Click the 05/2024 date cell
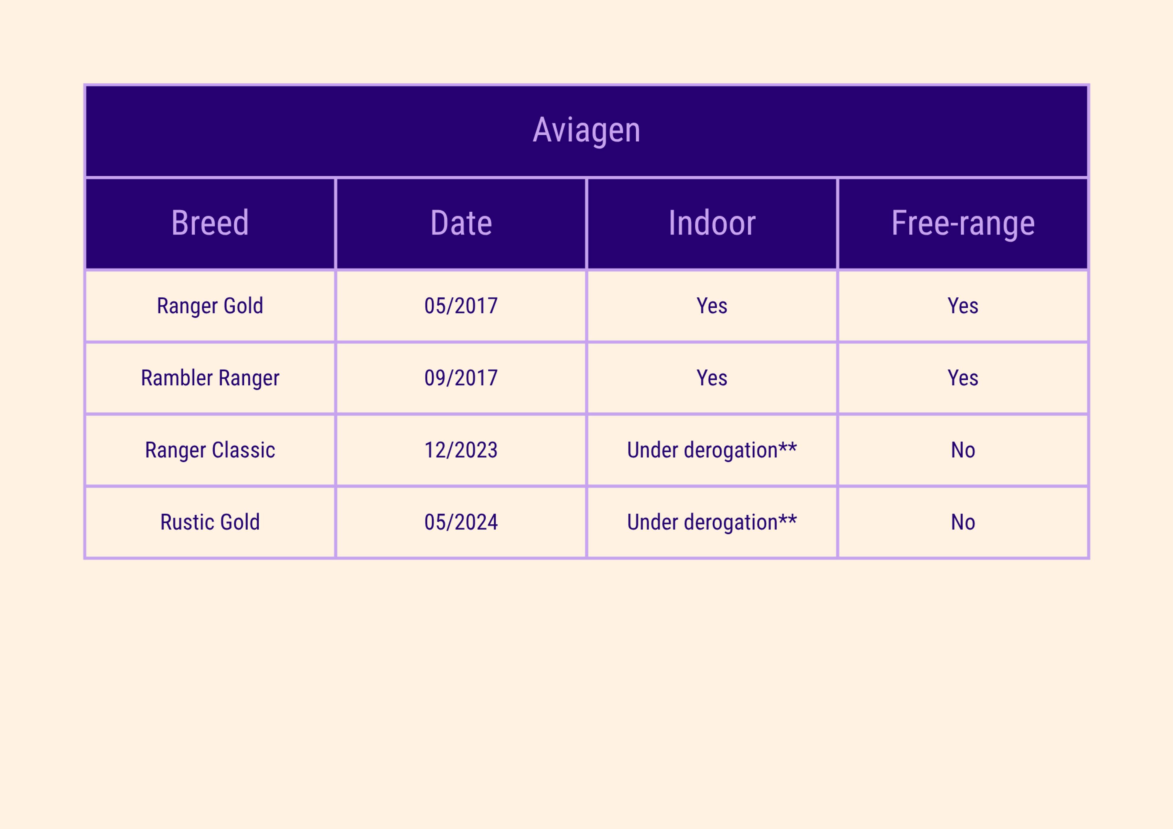Screen dimensions: 1173x829 pyautogui.click(x=461, y=522)
